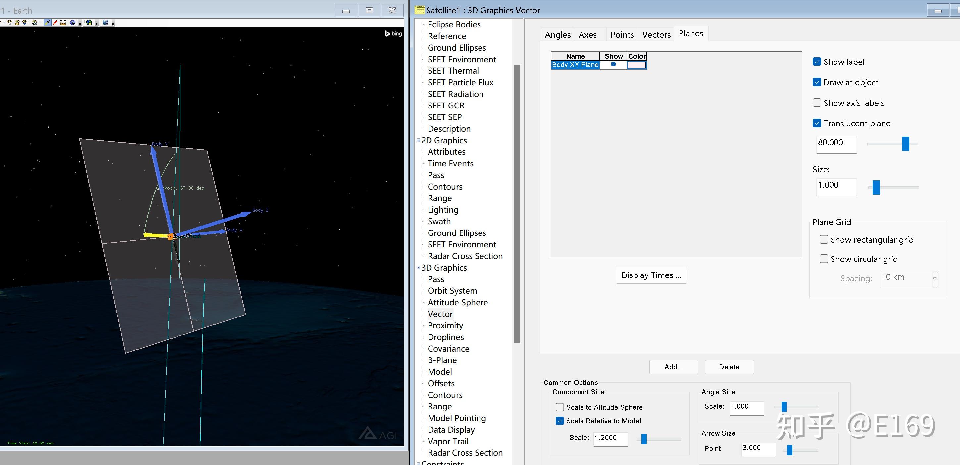Select Attitude Sphere in the tree
Image resolution: width=960 pixels, height=465 pixels.
pyautogui.click(x=458, y=302)
